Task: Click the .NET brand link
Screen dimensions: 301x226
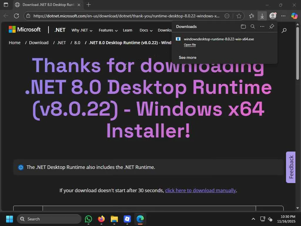Action: click(60, 30)
